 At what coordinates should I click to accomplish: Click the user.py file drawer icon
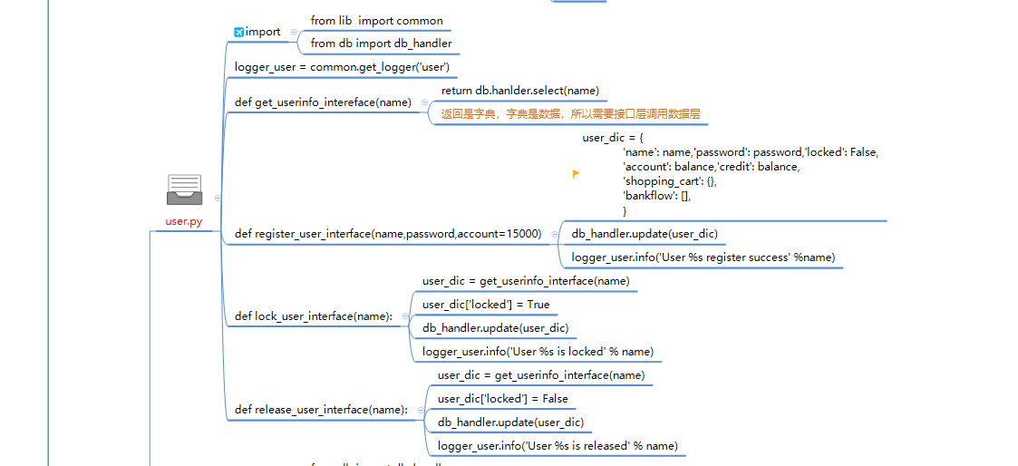pyautogui.click(x=184, y=189)
